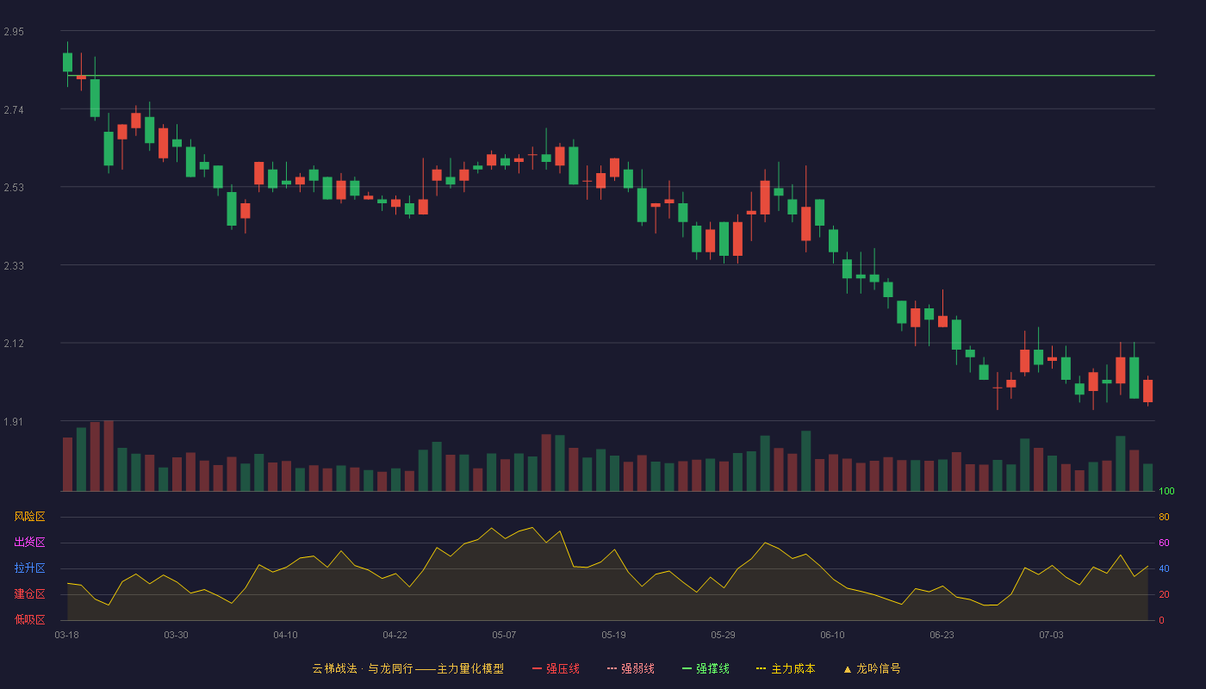Click the 2.74 price axis label
1206x689 pixels.
pyautogui.click(x=14, y=109)
